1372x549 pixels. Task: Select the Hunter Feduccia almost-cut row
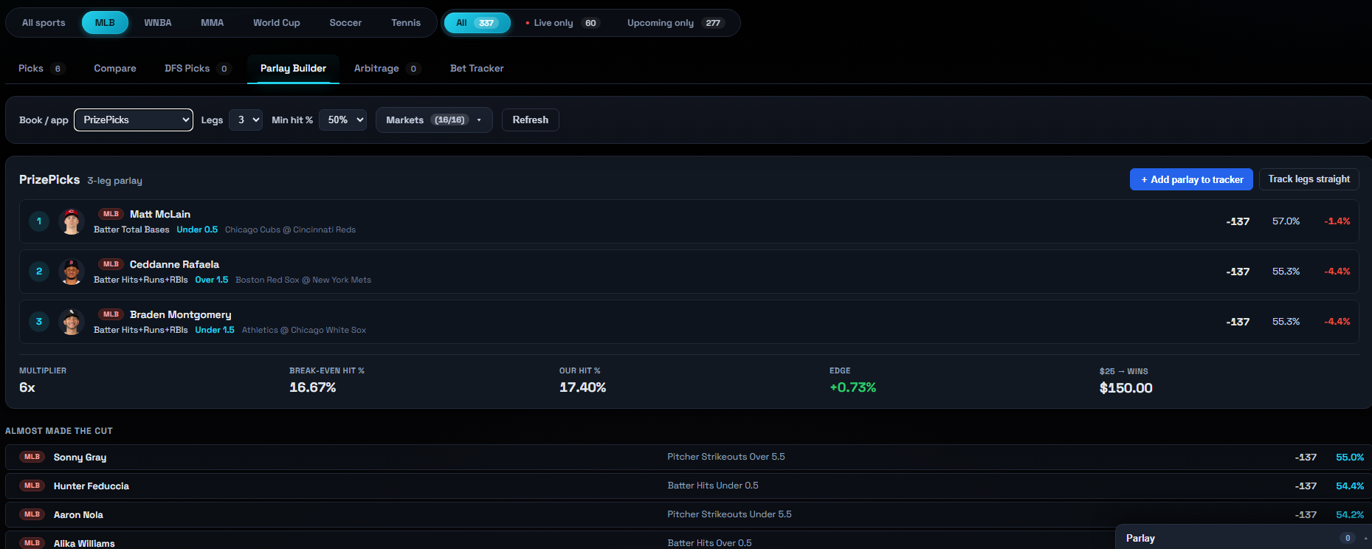coord(688,486)
